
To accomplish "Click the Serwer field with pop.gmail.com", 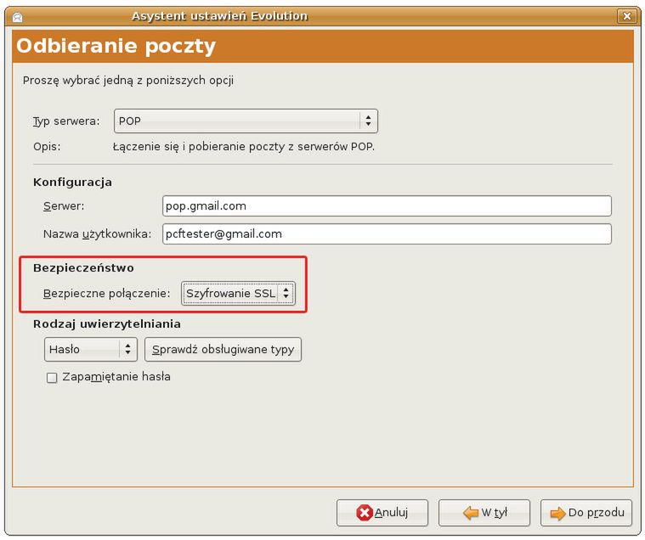I will [387, 205].
